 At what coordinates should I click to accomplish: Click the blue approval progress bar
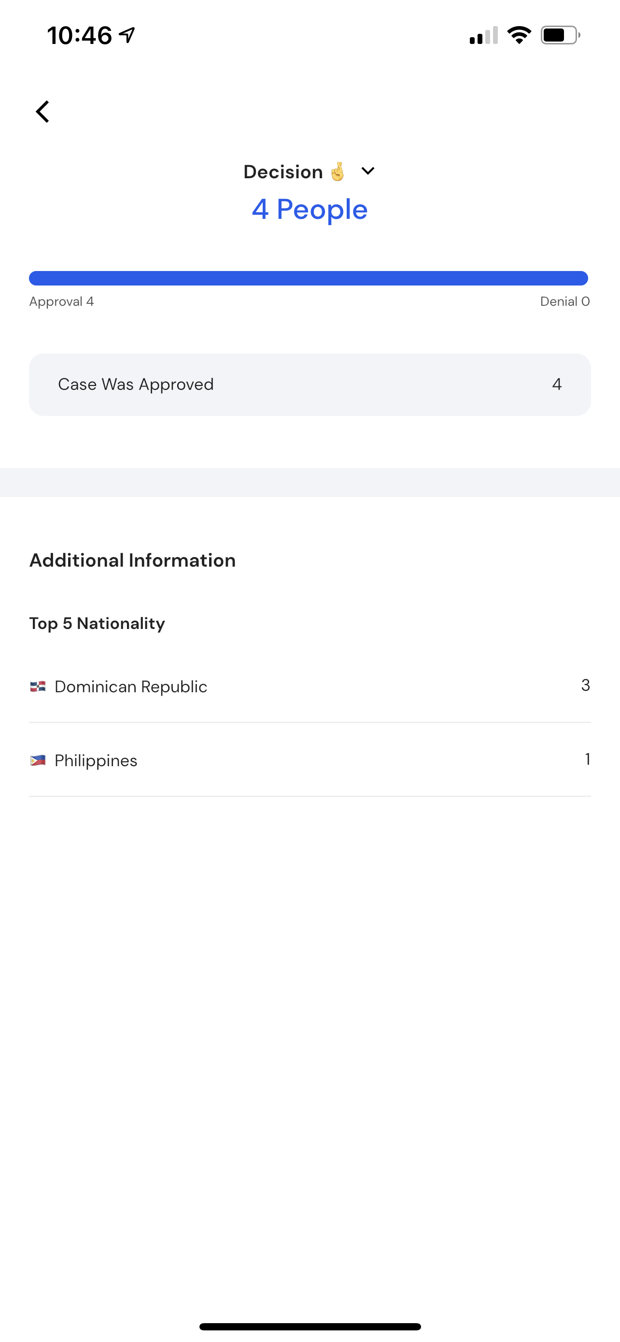pos(309,278)
